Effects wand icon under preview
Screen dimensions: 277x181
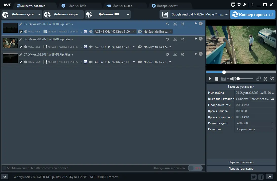[x=272, y=79]
